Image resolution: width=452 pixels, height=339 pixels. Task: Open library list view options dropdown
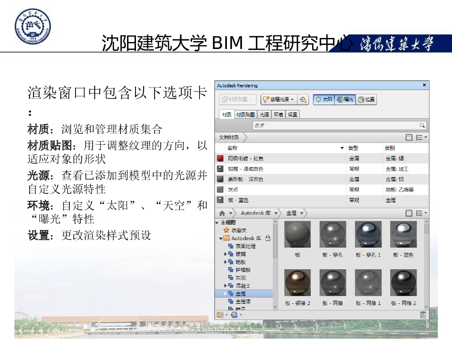click(x=421, y=213)
